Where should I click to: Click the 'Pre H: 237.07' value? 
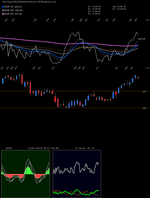(x=94, y=9)
